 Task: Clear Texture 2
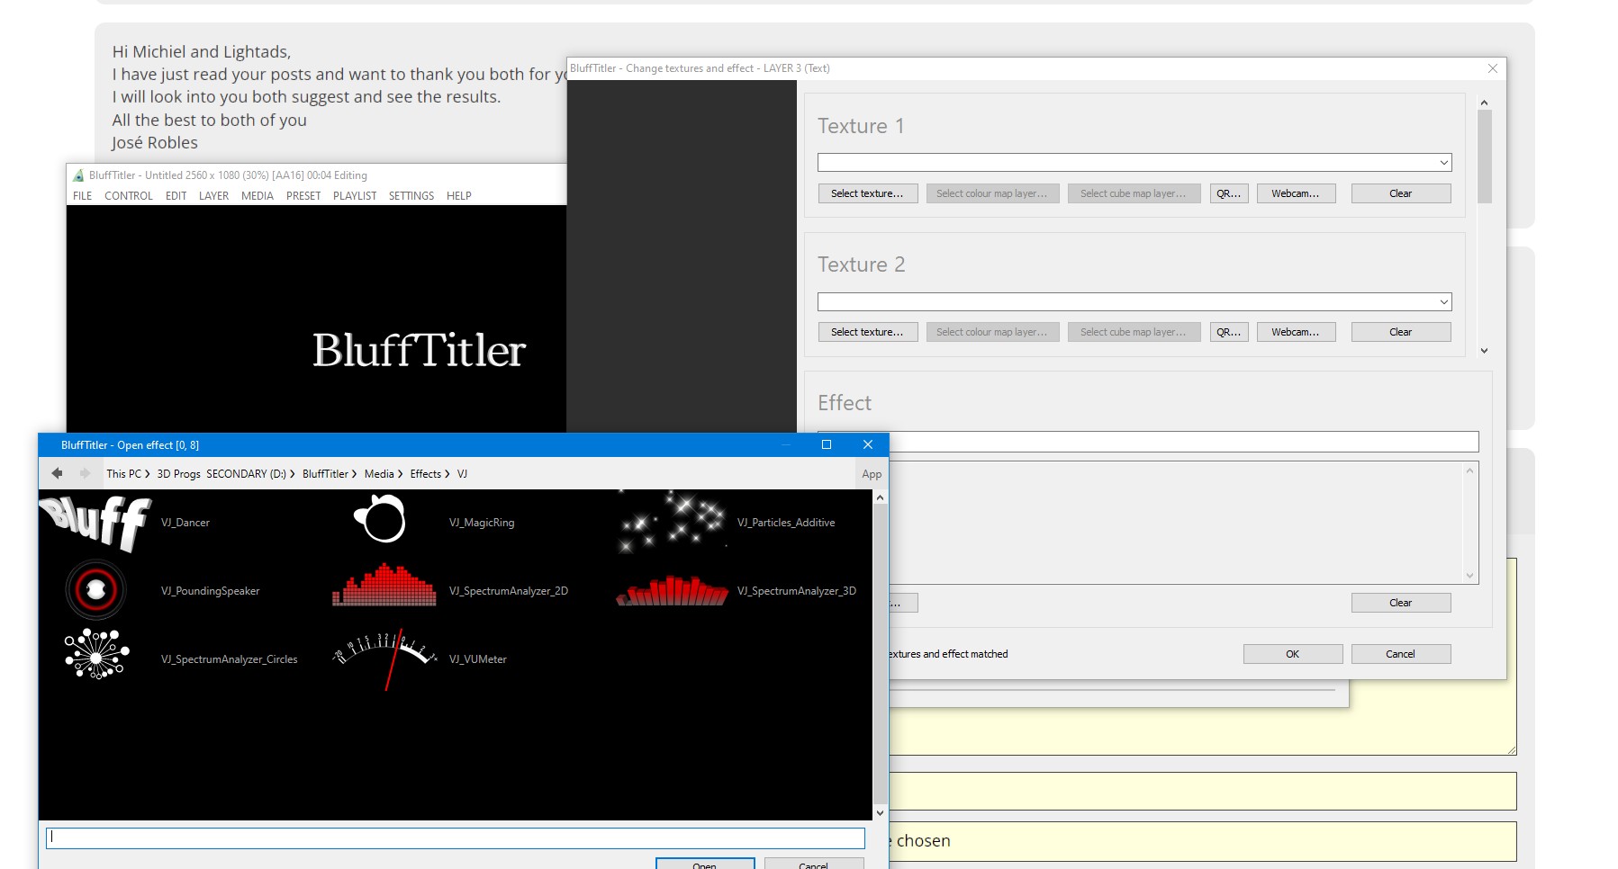click(x=1401, y=332)
